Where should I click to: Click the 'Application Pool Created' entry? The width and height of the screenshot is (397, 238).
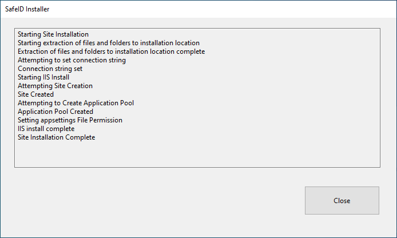click(x=55, y=112)
